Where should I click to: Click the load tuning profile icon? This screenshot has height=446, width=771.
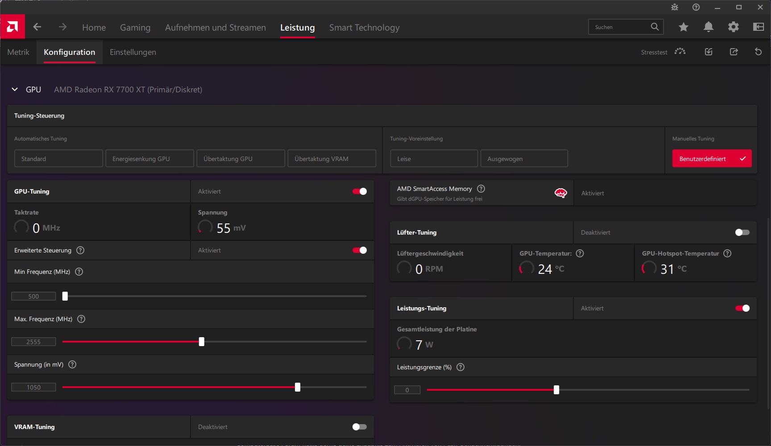click(709, 52)
